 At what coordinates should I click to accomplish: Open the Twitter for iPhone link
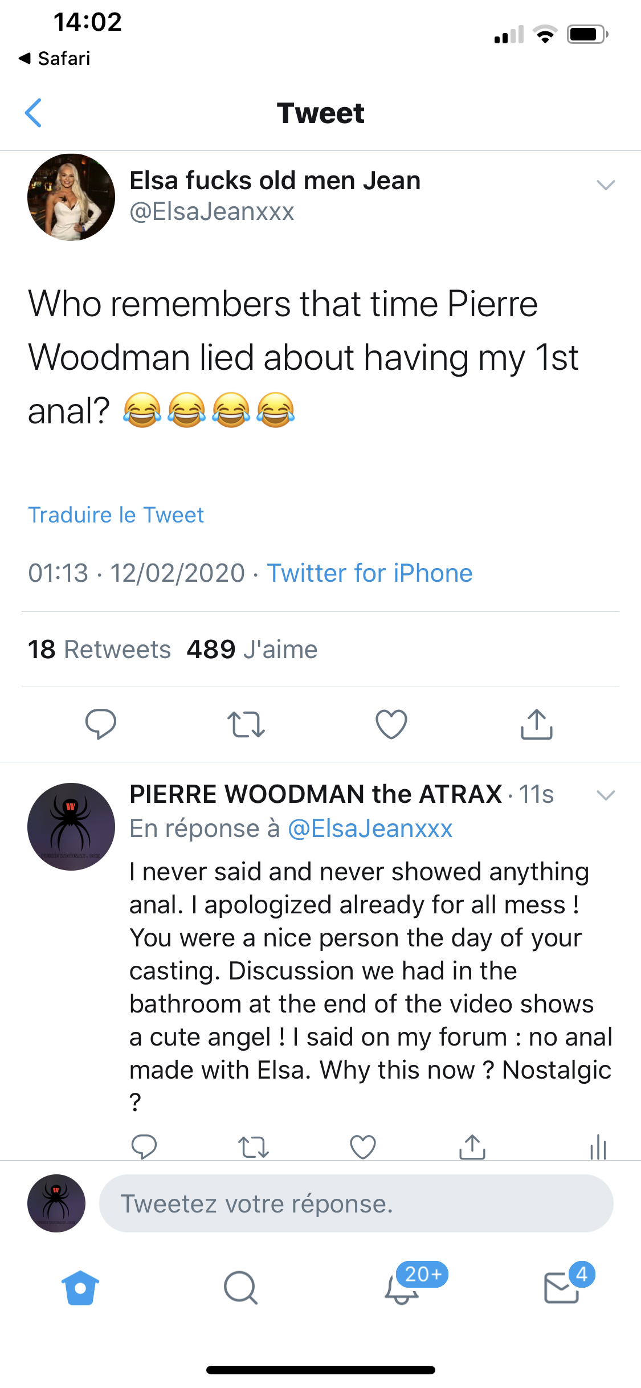coord(370,573)
